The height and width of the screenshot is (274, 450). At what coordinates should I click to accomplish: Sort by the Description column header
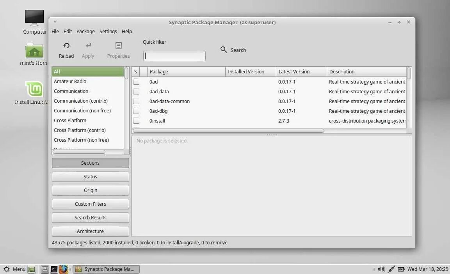367,72
